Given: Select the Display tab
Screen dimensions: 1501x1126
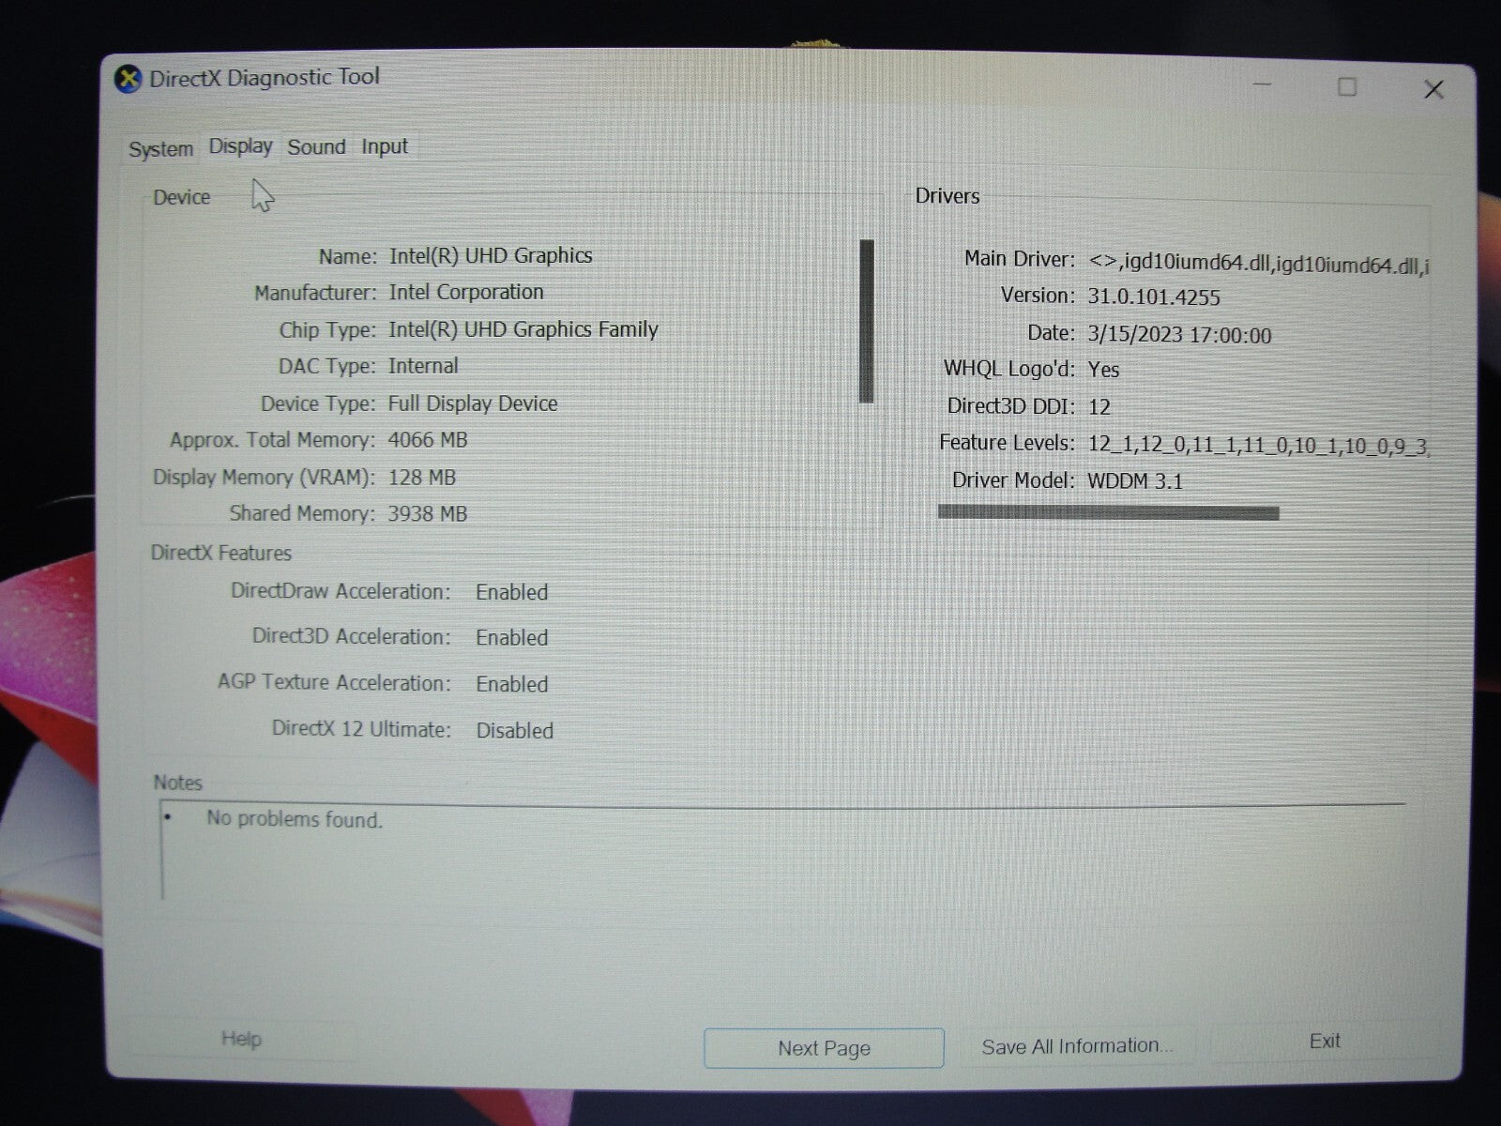Looking at the screenshot, I should point(240,146).
